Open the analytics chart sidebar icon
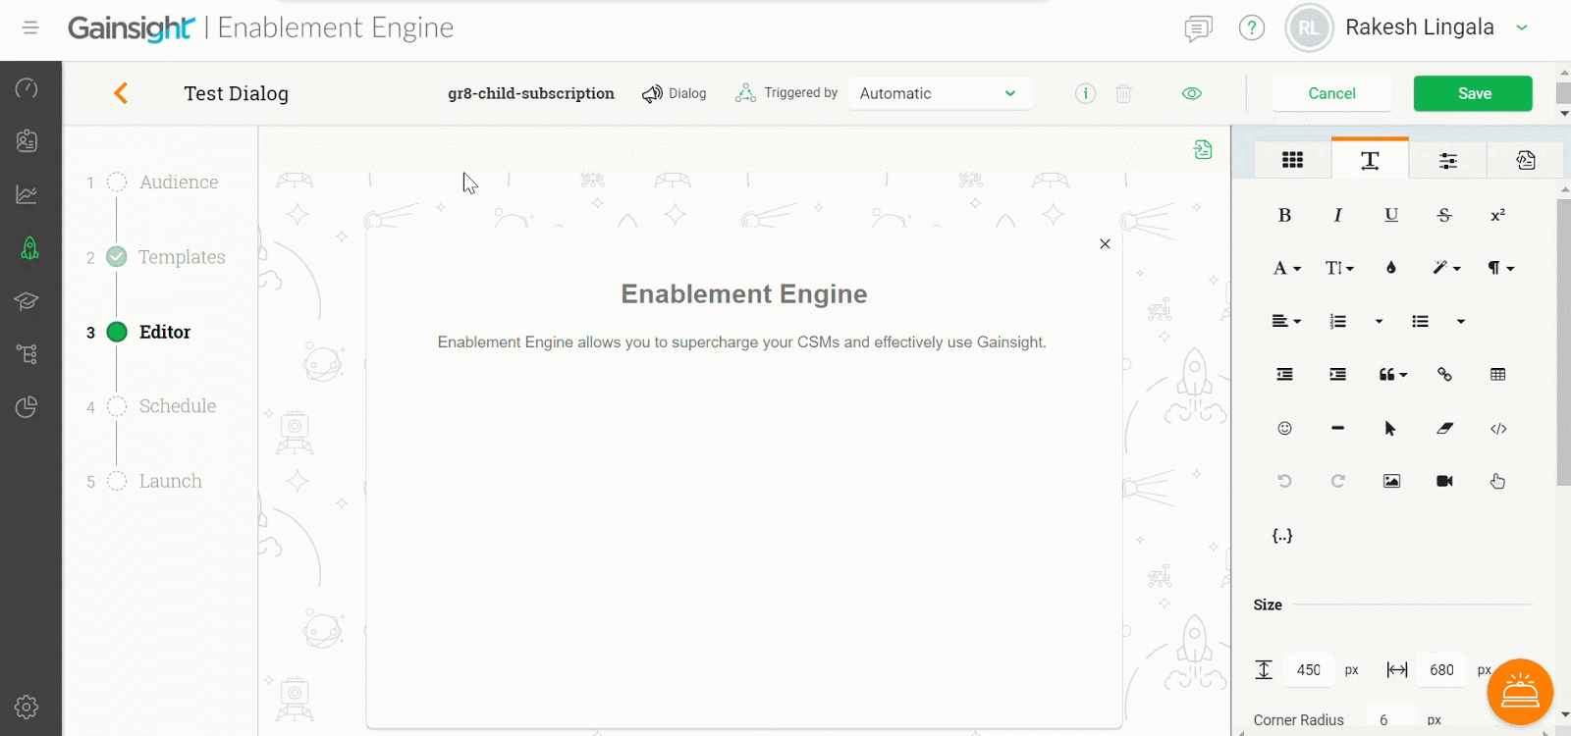 click(27, 194)
